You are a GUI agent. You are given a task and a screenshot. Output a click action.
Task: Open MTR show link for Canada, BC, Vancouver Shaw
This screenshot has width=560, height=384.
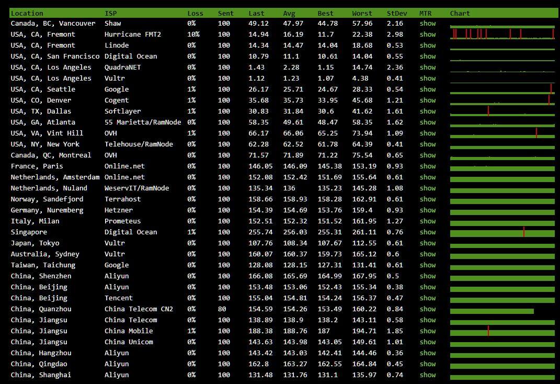428,23
